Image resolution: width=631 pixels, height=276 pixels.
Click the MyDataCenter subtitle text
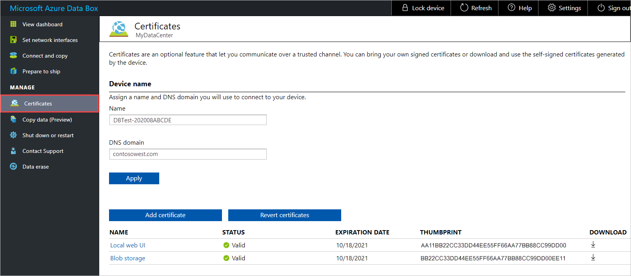[154, 35]
